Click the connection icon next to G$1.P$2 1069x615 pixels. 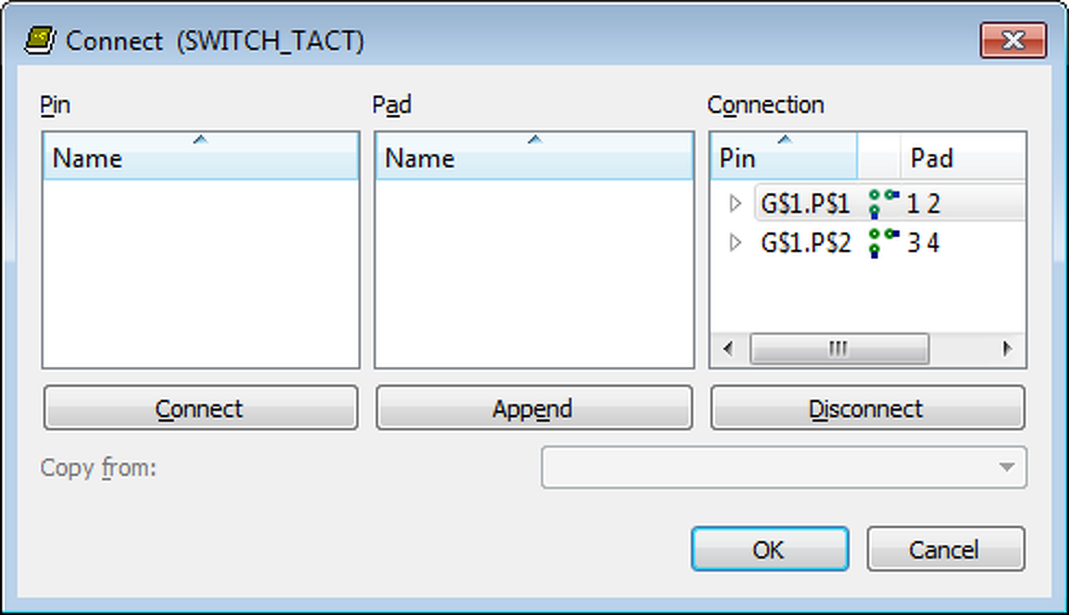882,242
